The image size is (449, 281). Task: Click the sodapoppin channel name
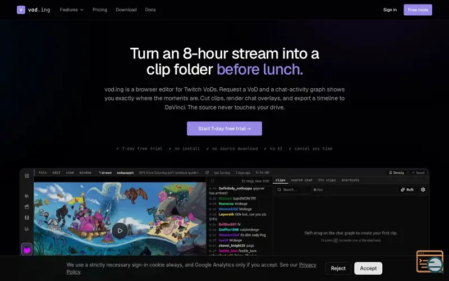coord(125,173)
